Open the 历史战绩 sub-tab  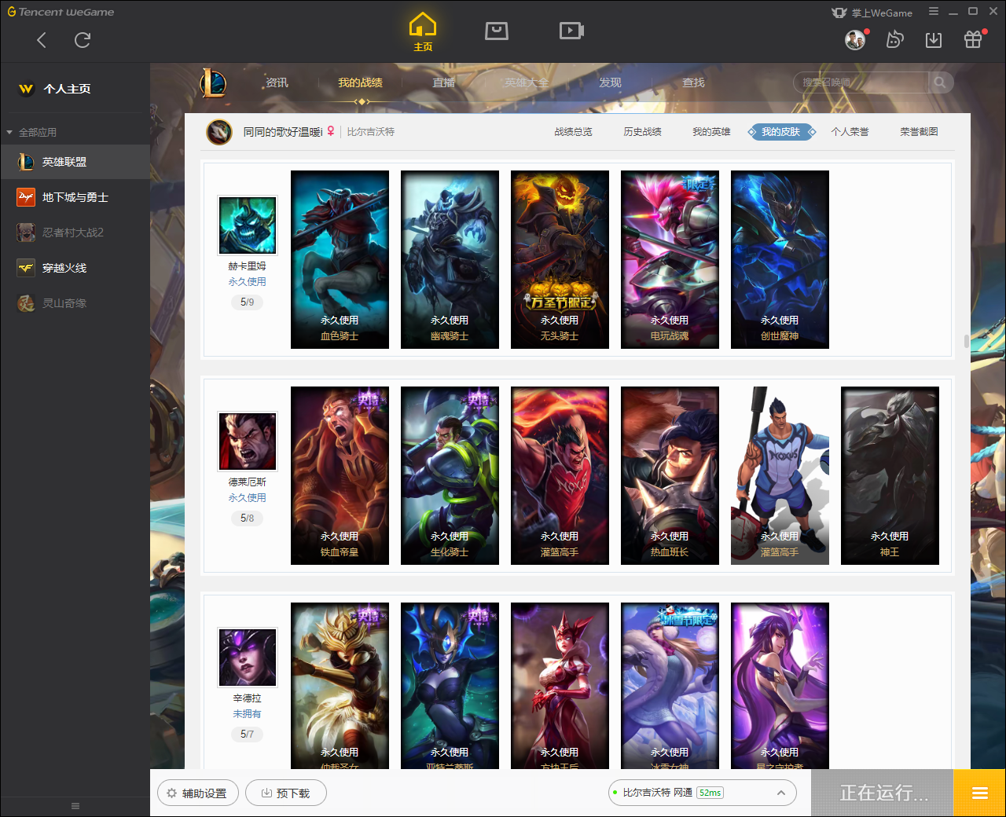pos(642,132)
